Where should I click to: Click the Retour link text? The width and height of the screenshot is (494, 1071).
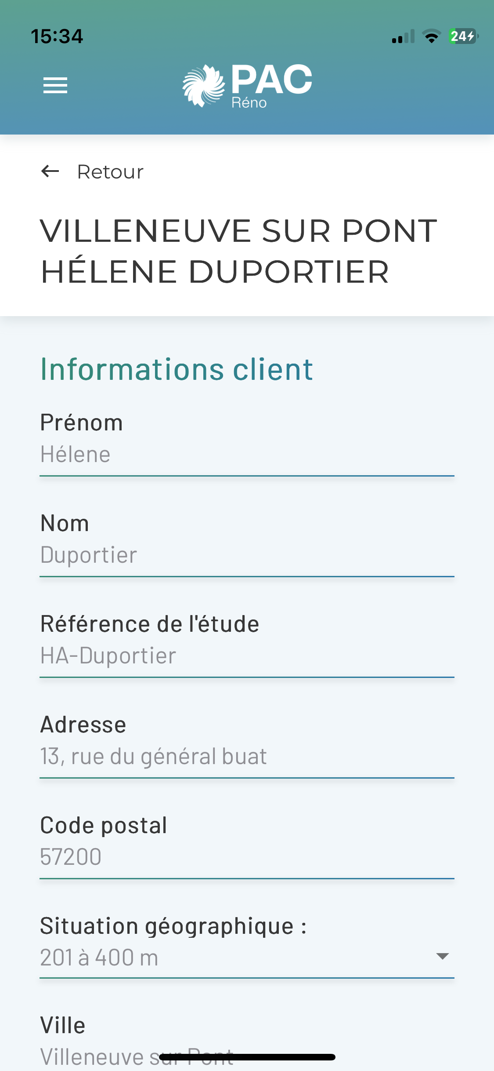point(110,172)
